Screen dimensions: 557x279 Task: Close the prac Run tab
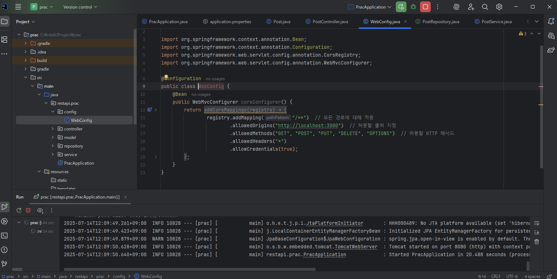[125, 197]
